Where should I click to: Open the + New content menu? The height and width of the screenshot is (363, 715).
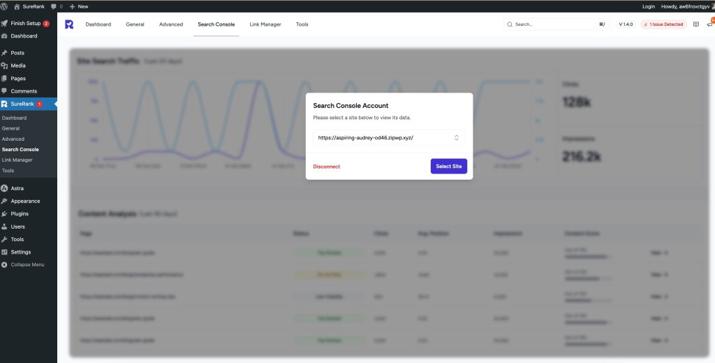click(x=79, y=6)
